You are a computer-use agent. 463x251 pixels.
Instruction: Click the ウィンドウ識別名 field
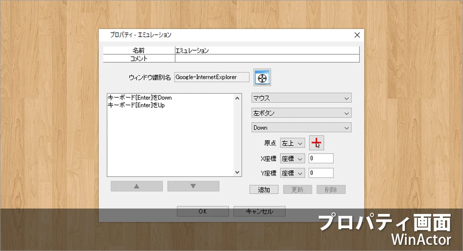[212, 77]
